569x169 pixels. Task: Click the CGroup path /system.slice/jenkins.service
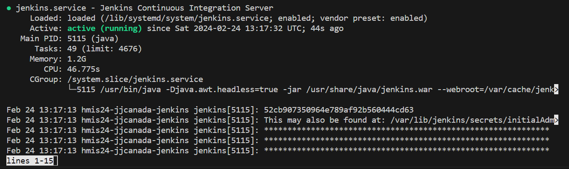[135, 79]
